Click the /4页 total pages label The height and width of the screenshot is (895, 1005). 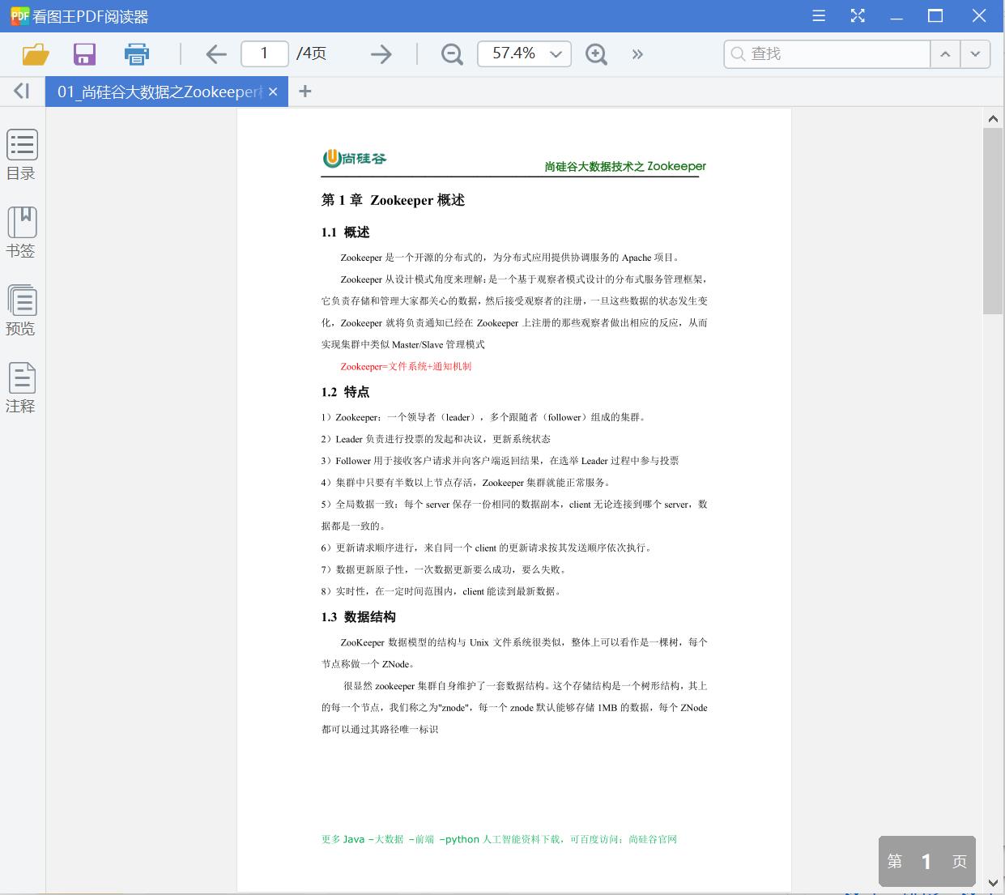311,53
